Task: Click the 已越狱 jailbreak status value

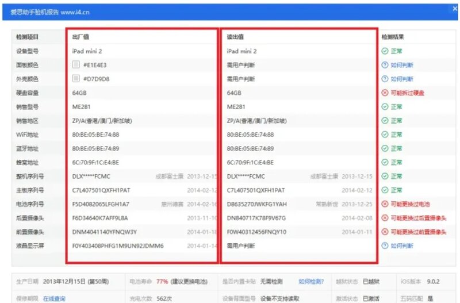Action: [371, 282]
